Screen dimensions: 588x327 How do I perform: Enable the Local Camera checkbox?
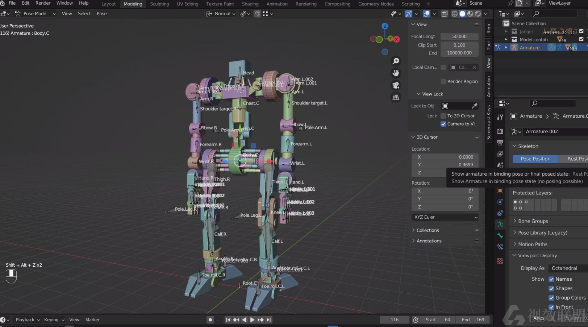click(443, 67)
